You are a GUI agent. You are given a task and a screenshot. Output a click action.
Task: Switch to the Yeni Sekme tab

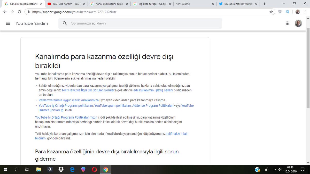(195, 4)
